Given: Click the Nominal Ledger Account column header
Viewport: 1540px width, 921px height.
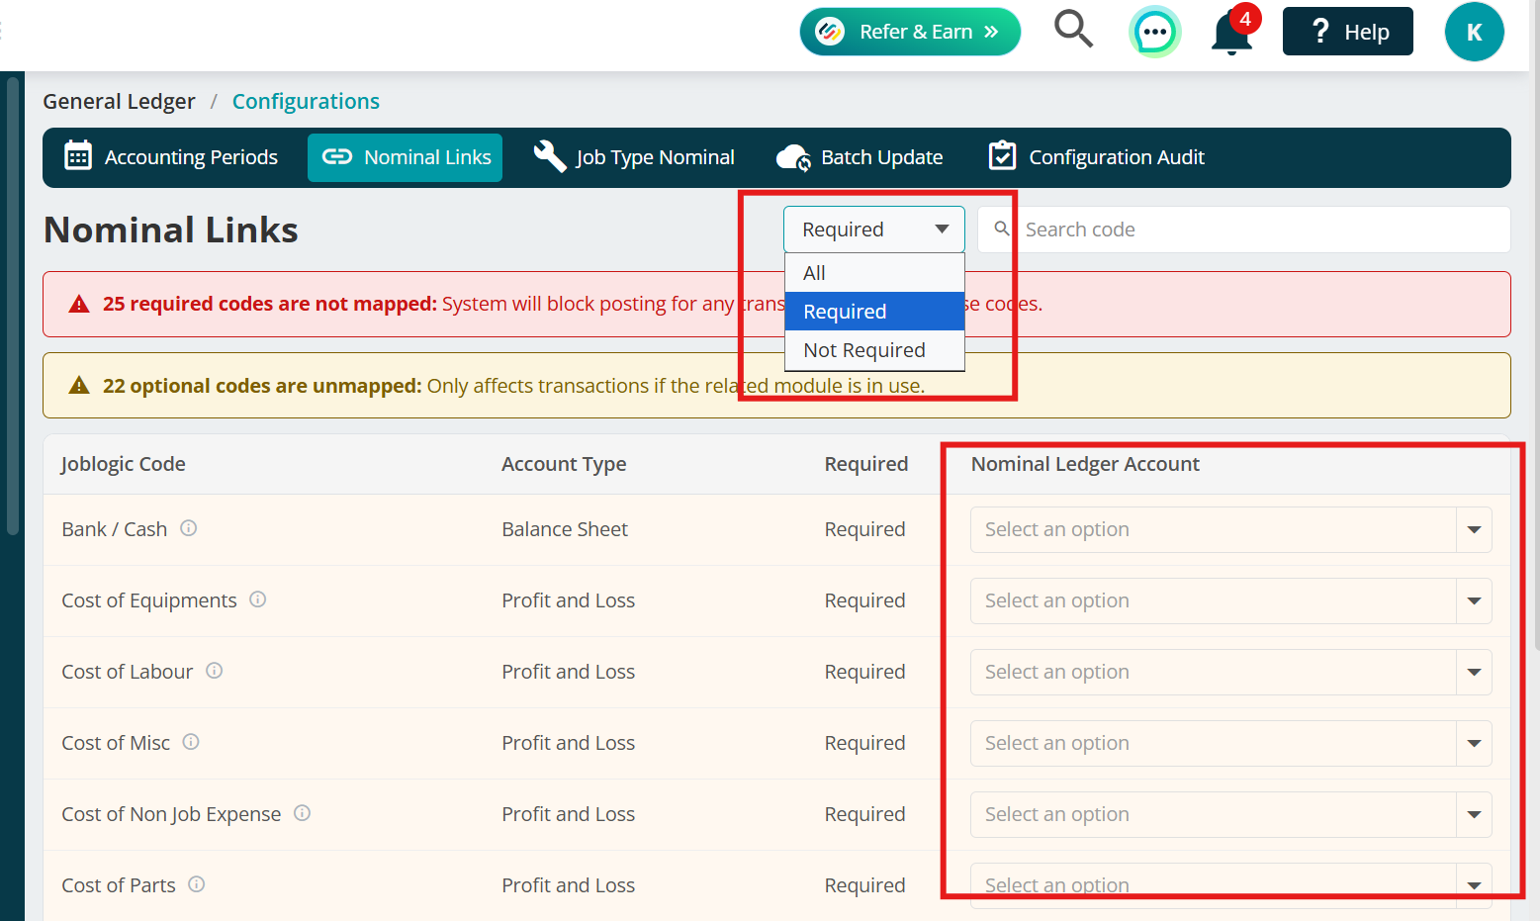Looking at the screenshot, I should (x=1085, y=464).
